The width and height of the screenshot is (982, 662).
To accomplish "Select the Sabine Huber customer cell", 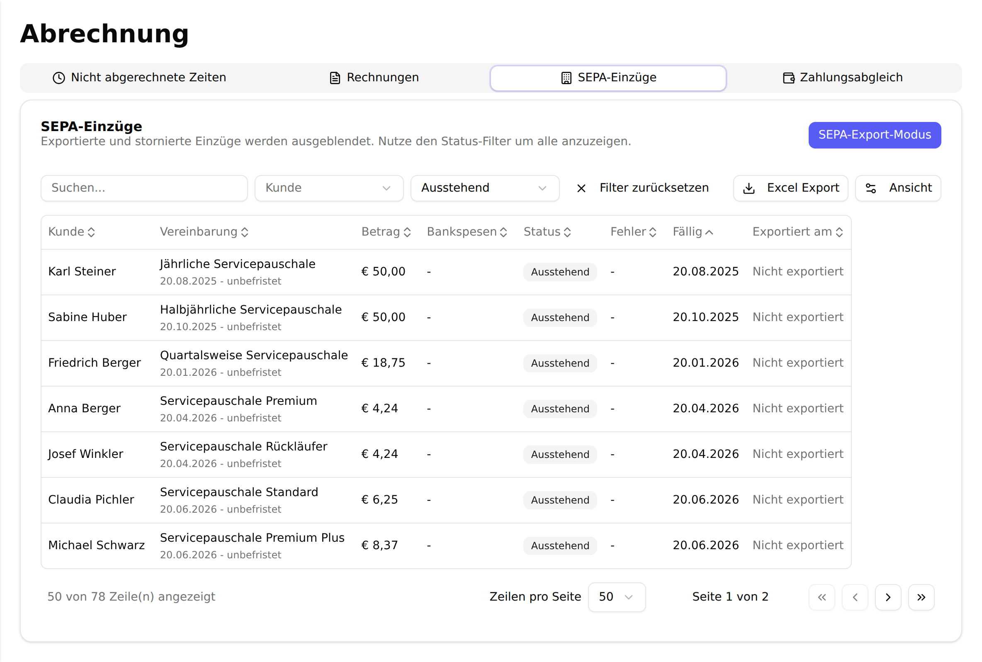I will pos(88,317).
